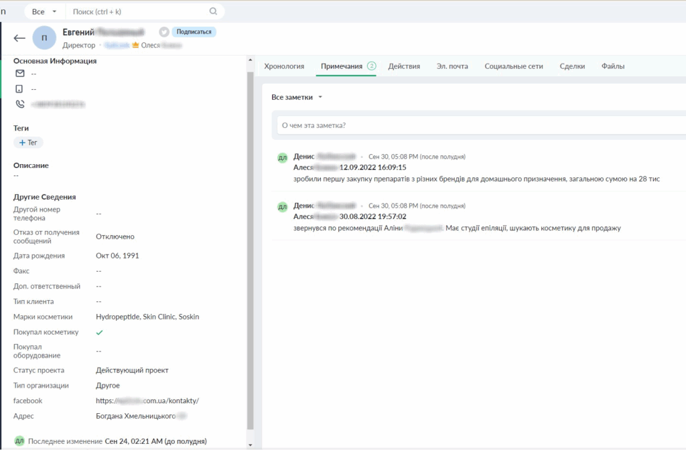Add a tag with the + Тег button

28,143
